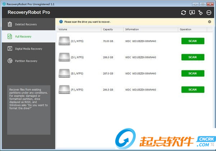The image size is (216, 151).
Task: Click the D: drive icon
Action: tap(64, 57)
